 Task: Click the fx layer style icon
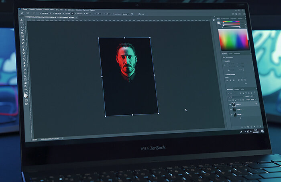pos(245,127)
